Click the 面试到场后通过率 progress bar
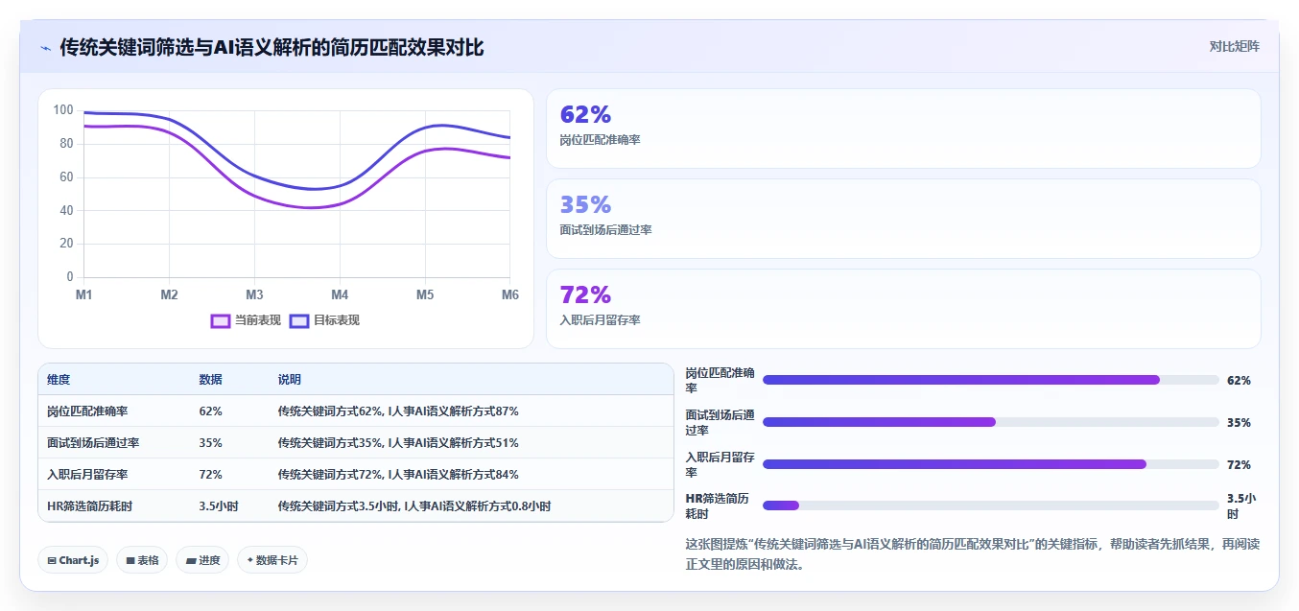 pyautogui.click(x=990, y=422)
